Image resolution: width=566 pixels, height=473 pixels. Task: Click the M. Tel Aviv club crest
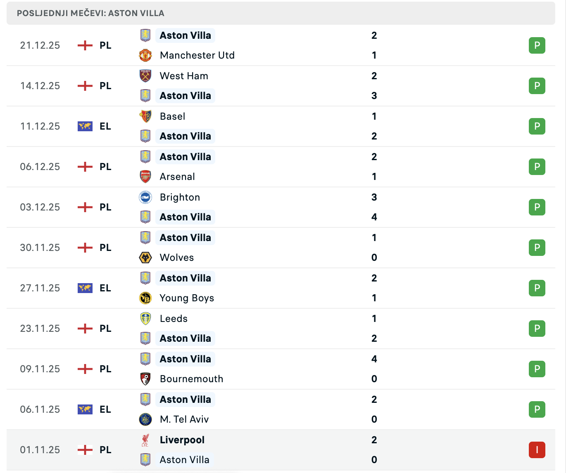pyautogui.click(x=145, y=419)
